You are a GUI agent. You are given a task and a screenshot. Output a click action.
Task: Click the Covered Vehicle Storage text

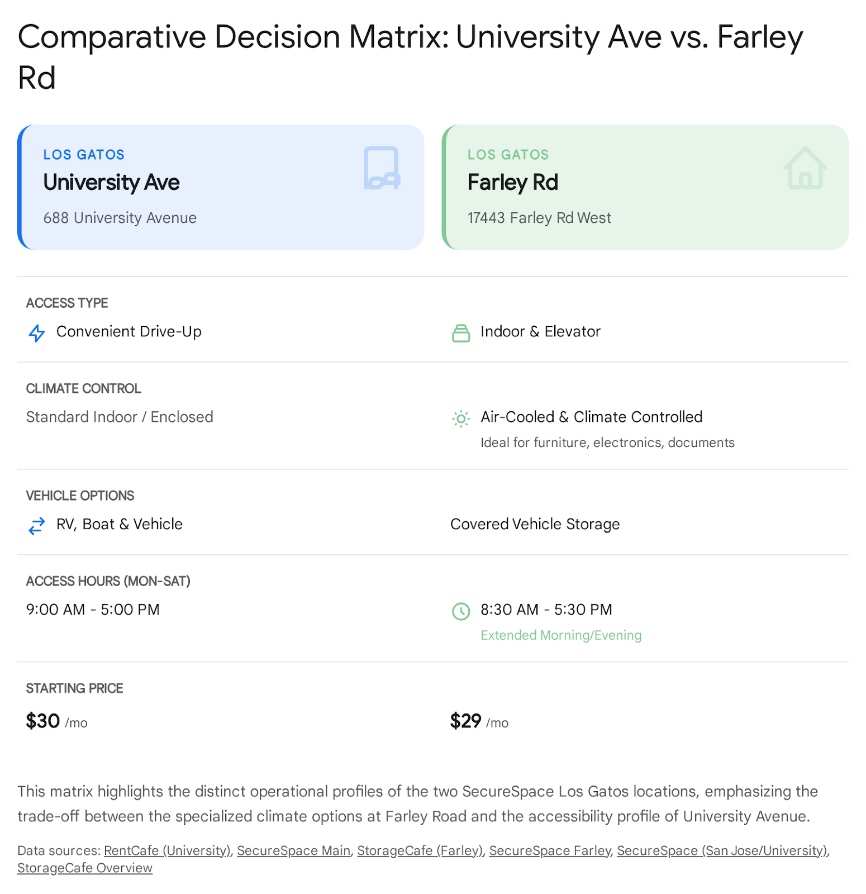click(535, 524)
